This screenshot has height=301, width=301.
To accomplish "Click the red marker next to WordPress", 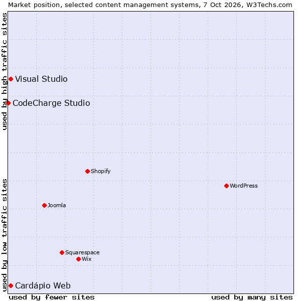I will click(x=227, y=186).
